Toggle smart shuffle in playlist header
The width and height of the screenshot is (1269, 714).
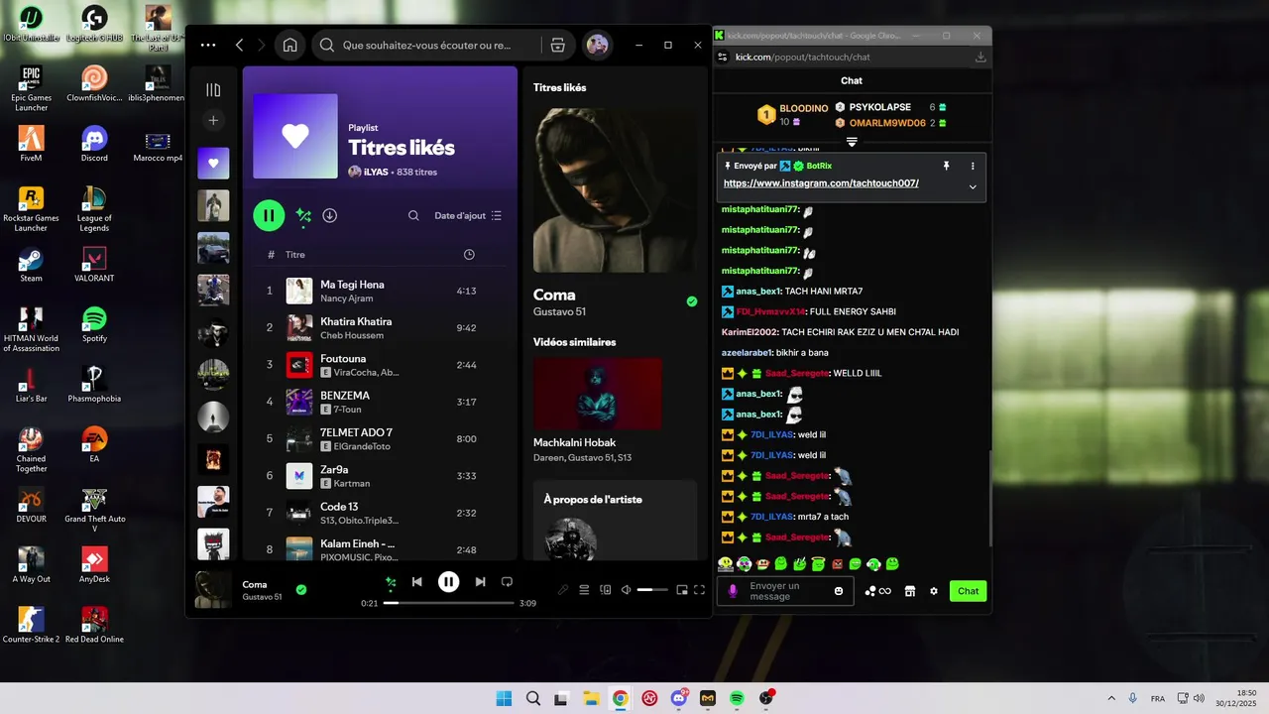tap(303, 215)
